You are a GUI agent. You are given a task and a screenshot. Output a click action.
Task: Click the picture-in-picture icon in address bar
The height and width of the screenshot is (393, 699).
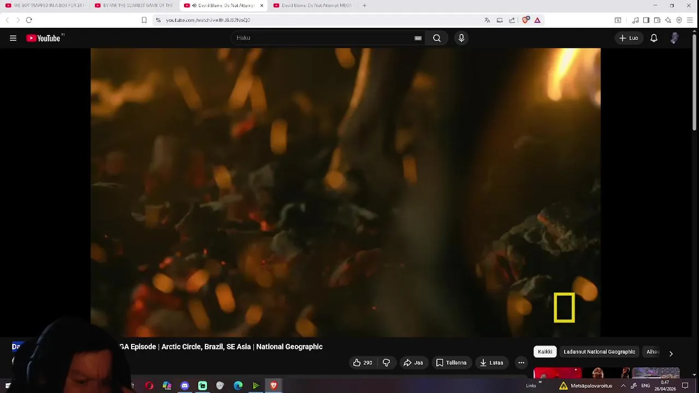click(500, 20)
